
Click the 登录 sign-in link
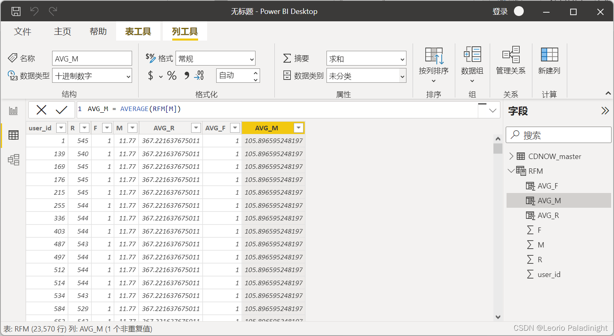[x=500, y=11]
